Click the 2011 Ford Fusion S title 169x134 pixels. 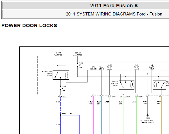pos(114,6)
